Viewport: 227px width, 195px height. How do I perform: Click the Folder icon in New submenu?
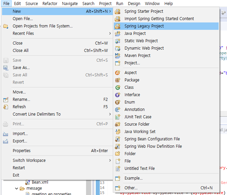click(118, 154)
